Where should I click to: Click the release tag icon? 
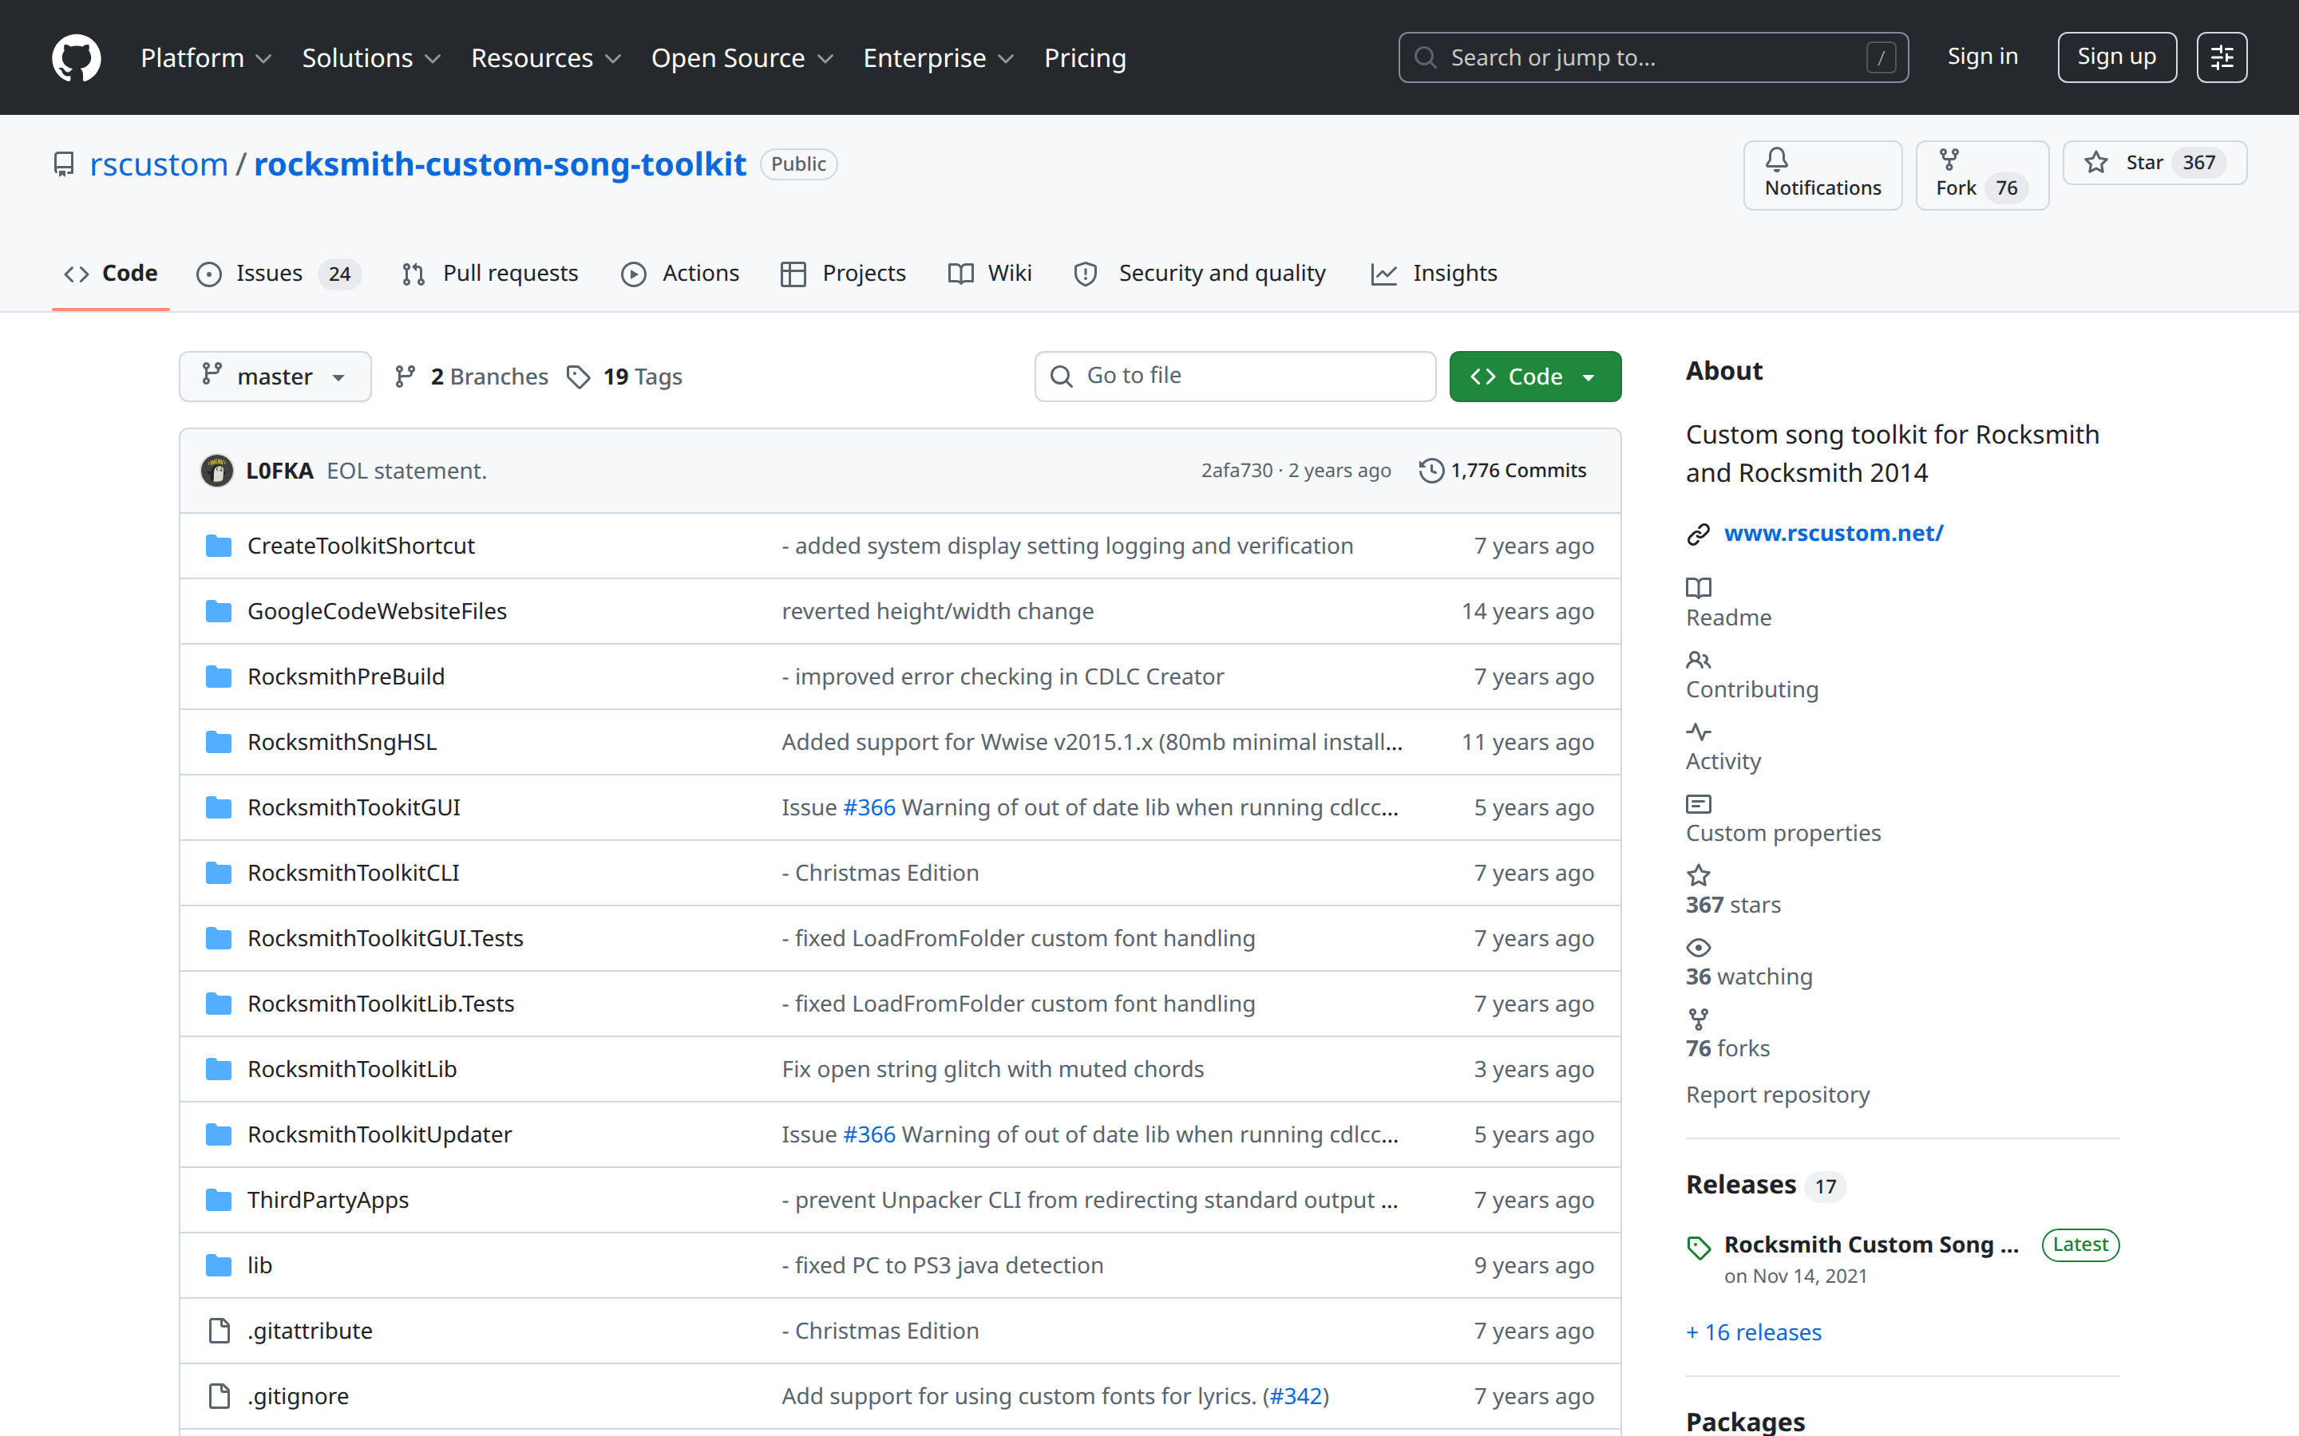[1699, 1248]
